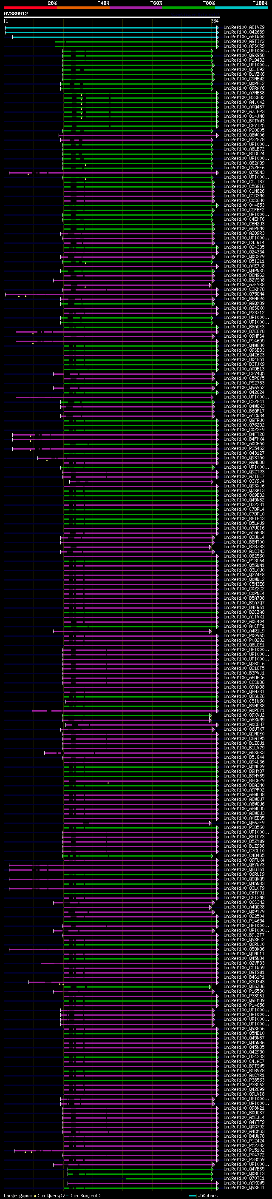Click hit label UniRef100_A4J042
272x1199 pixels.
pos(244,103)
